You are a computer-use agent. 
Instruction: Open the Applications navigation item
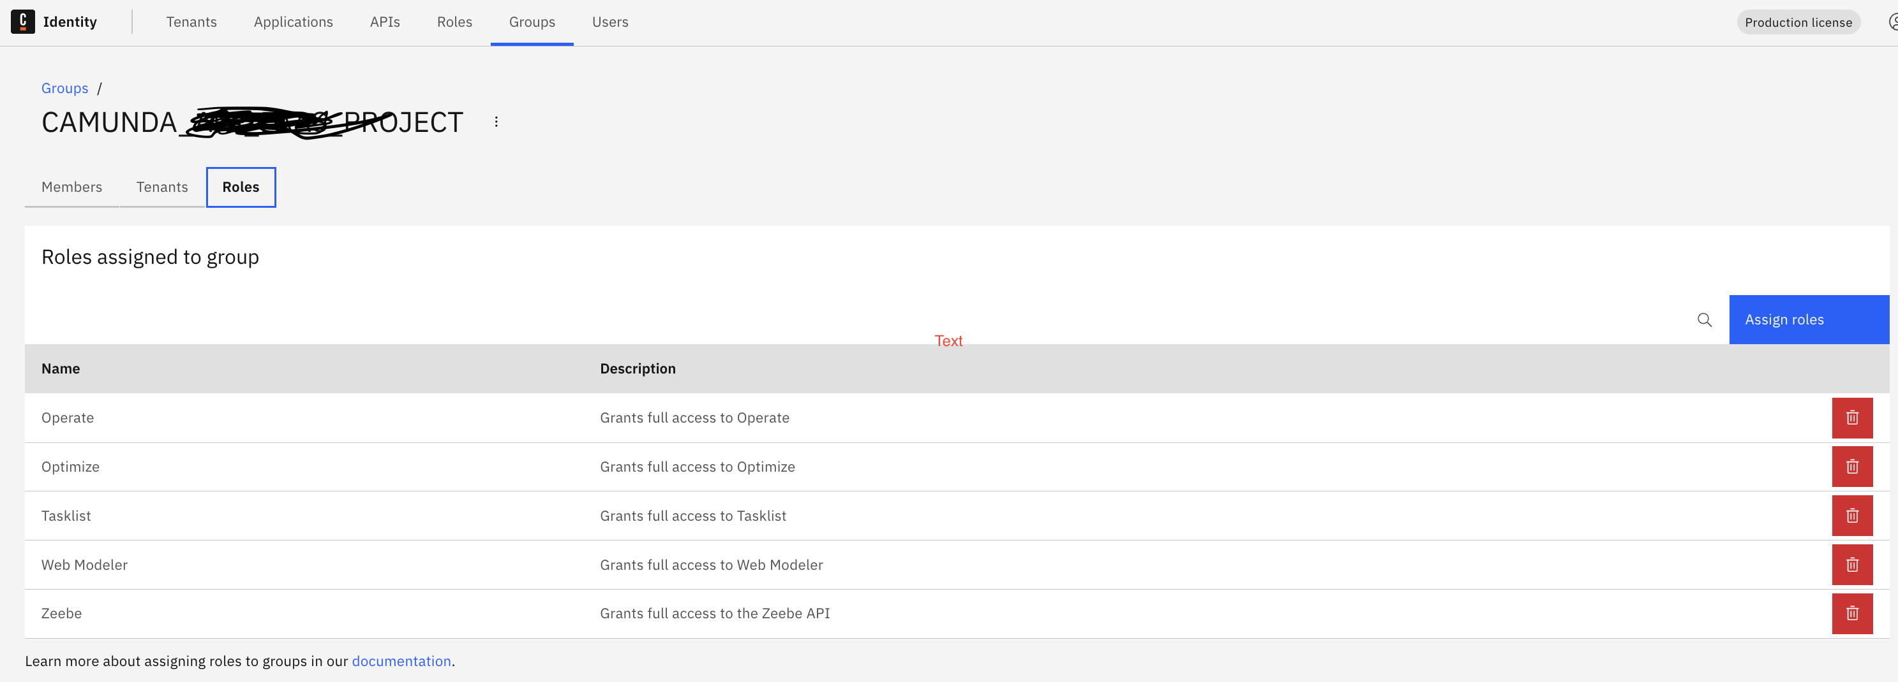(x=293, y=22)
